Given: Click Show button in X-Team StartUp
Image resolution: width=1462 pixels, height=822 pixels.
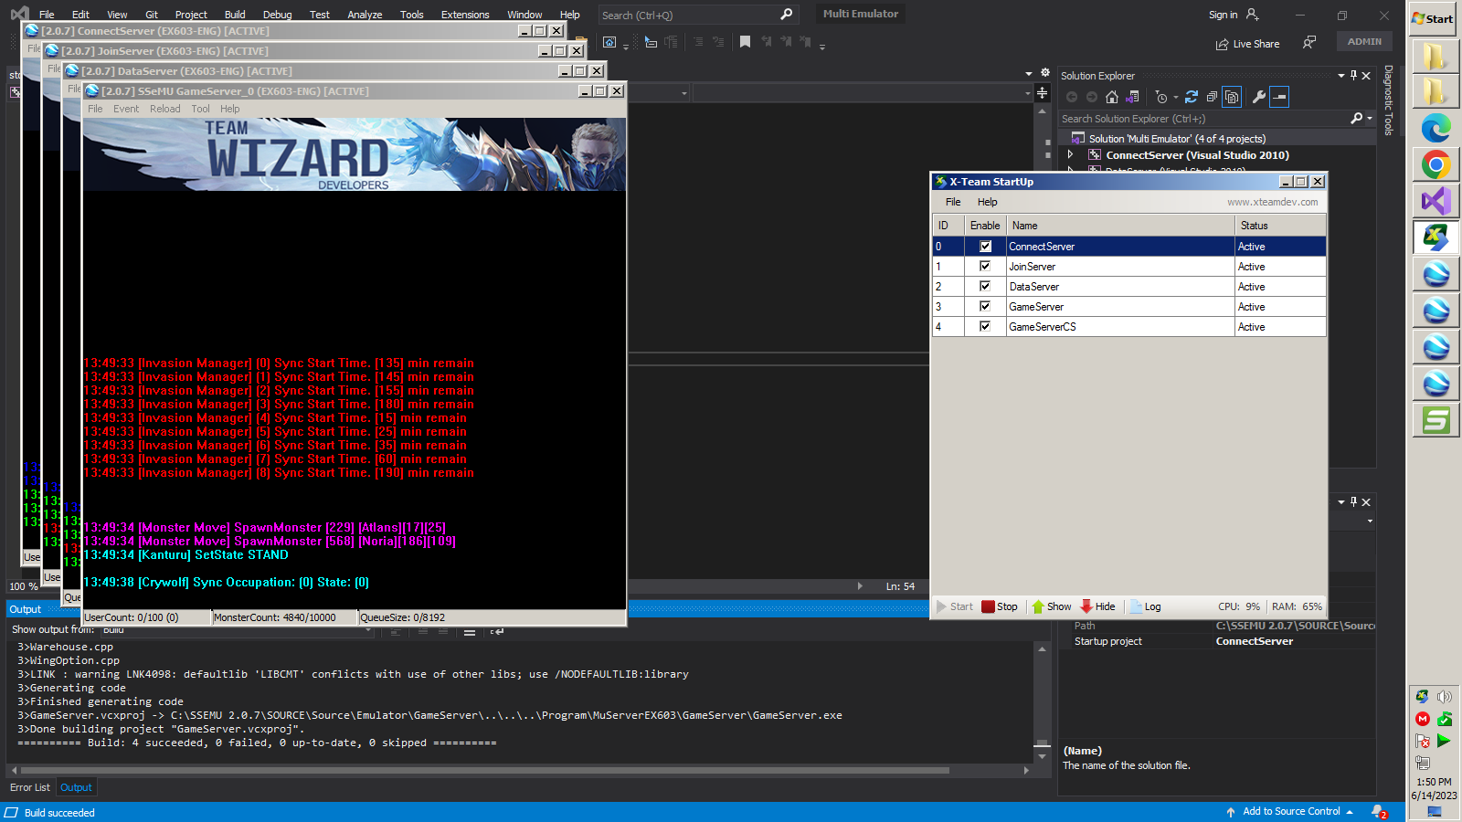Looking at the screenshot, I should [x=1052, y=606].
